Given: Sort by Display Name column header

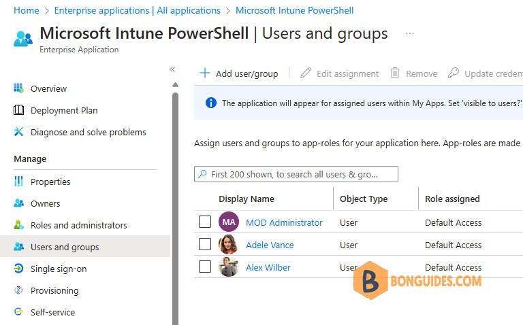Looking at the screenshot, I should tap(246, 199).
